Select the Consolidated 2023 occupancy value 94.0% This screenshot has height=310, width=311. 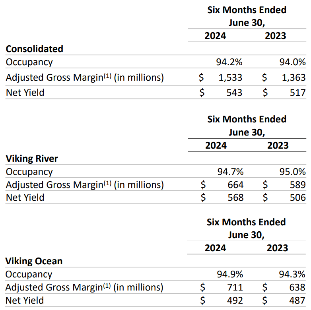click(x=292, y=62)
